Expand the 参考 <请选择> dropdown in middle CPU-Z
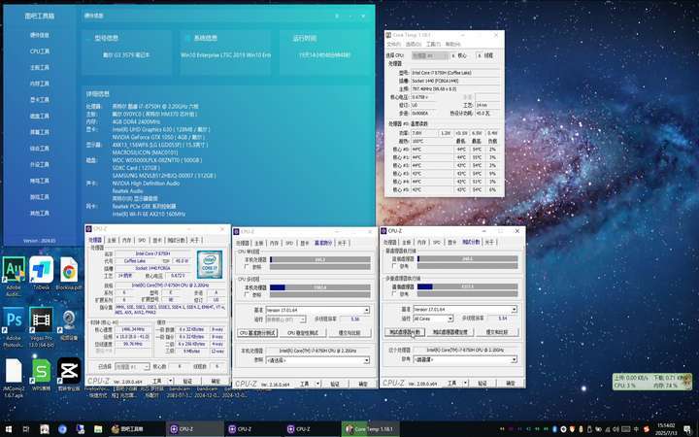 pyautogui.click(x=366, y=360)
